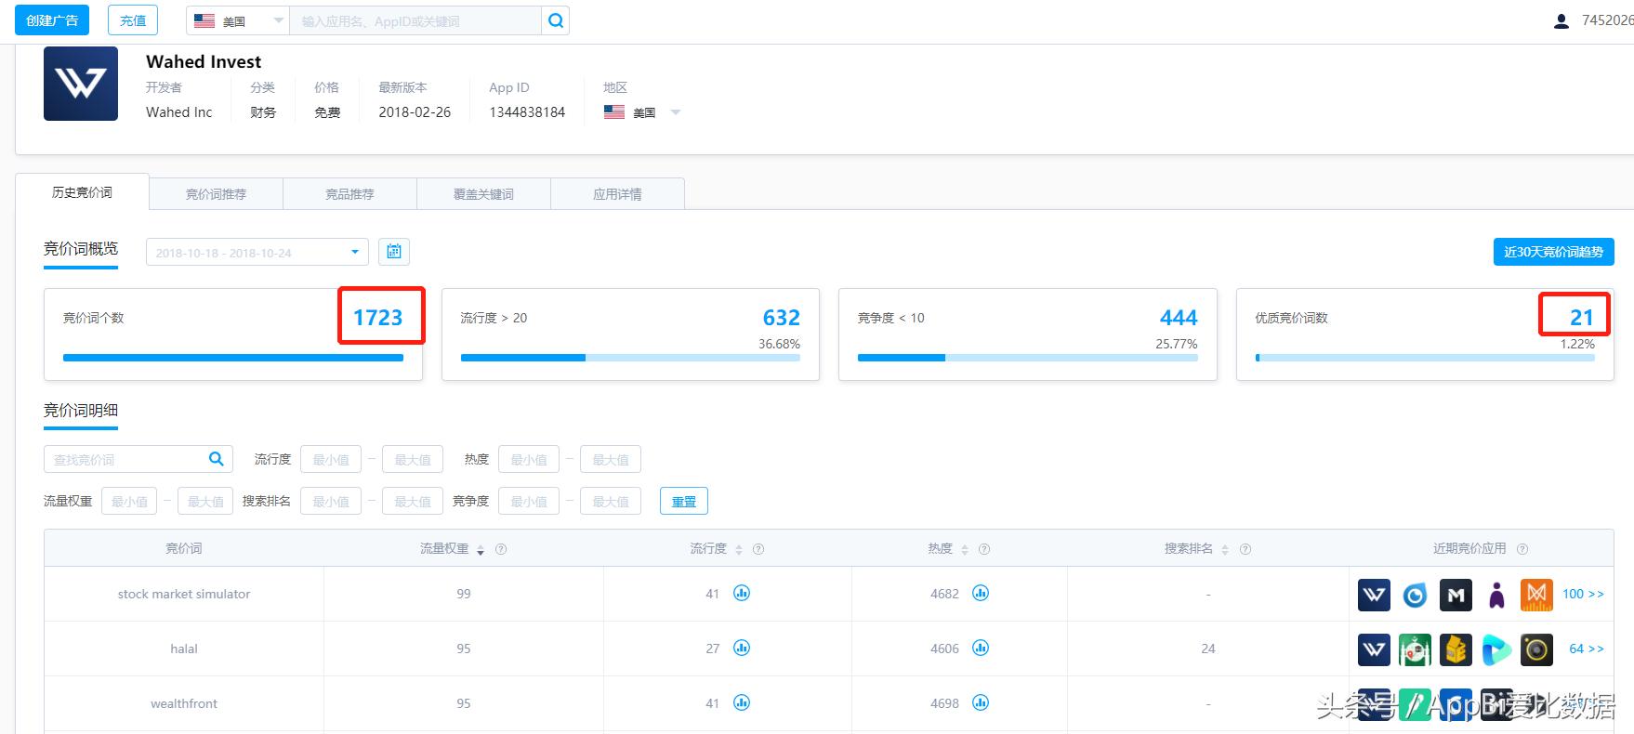Click the 重置 reset filter button
The height and width of the screenshot is (734, 1634).
[x=683, y=502]
